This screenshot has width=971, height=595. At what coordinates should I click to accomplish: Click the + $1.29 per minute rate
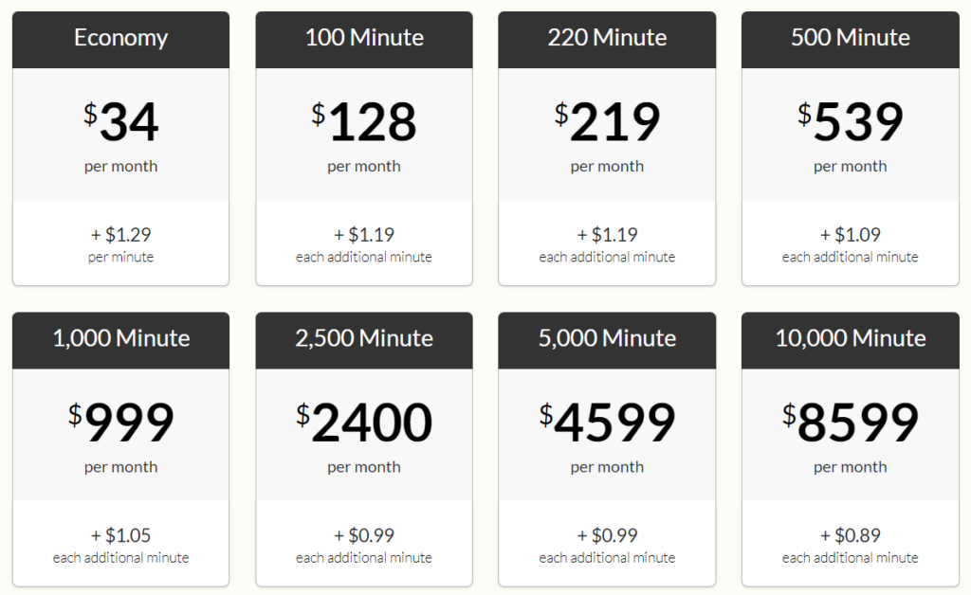pos(120,244)
